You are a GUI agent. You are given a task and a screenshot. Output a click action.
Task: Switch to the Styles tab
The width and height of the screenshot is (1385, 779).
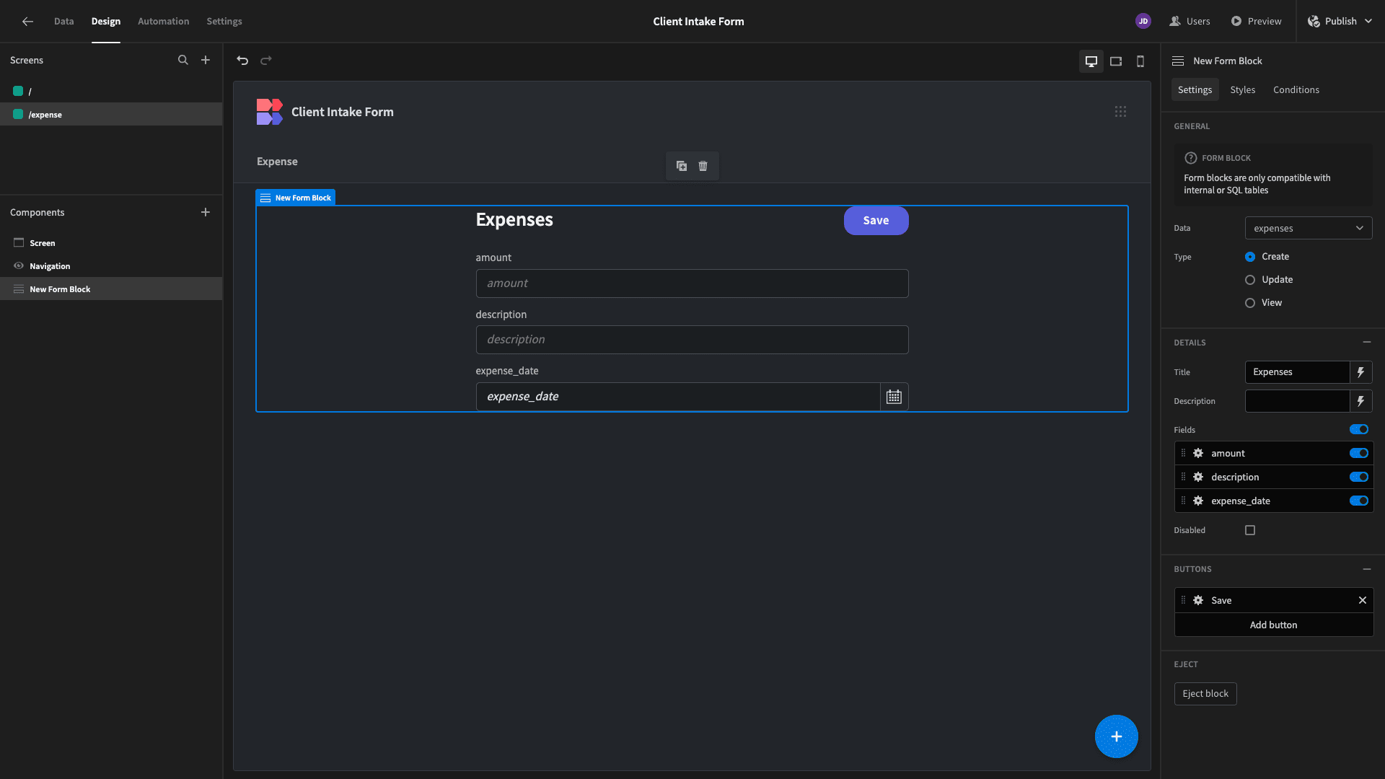pos(1242,89)
